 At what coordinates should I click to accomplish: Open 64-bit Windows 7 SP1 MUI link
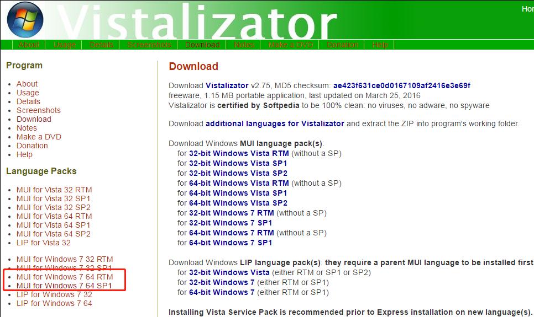tap(231, 243)
